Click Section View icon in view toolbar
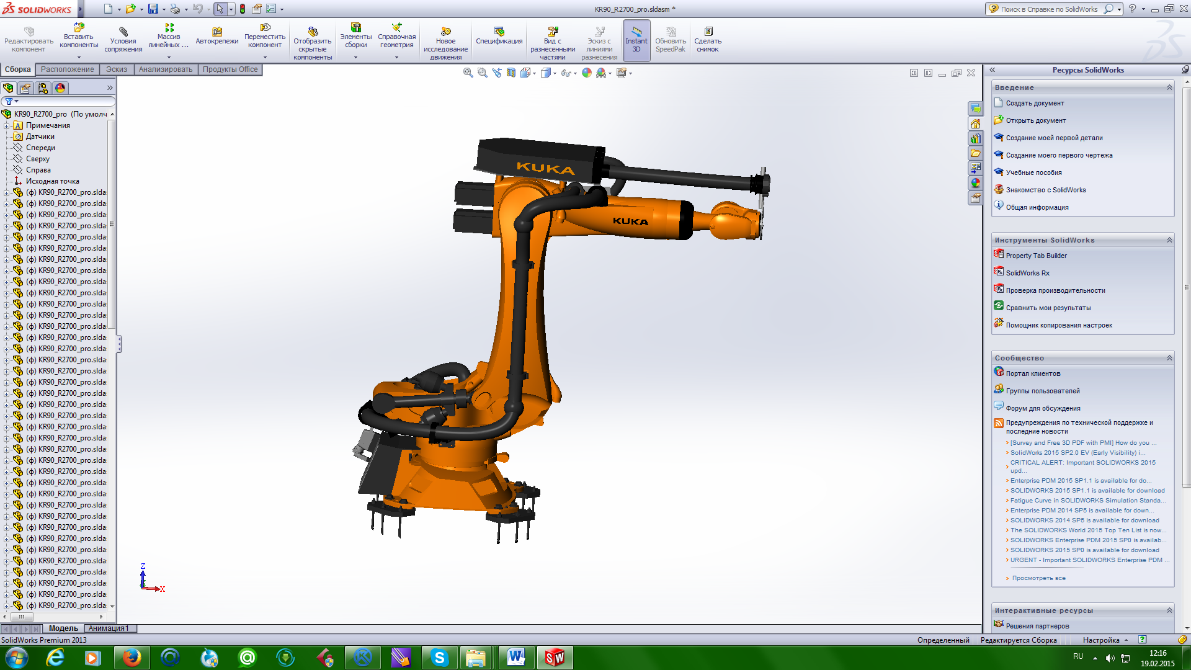1191x670 pixels. 511,73
